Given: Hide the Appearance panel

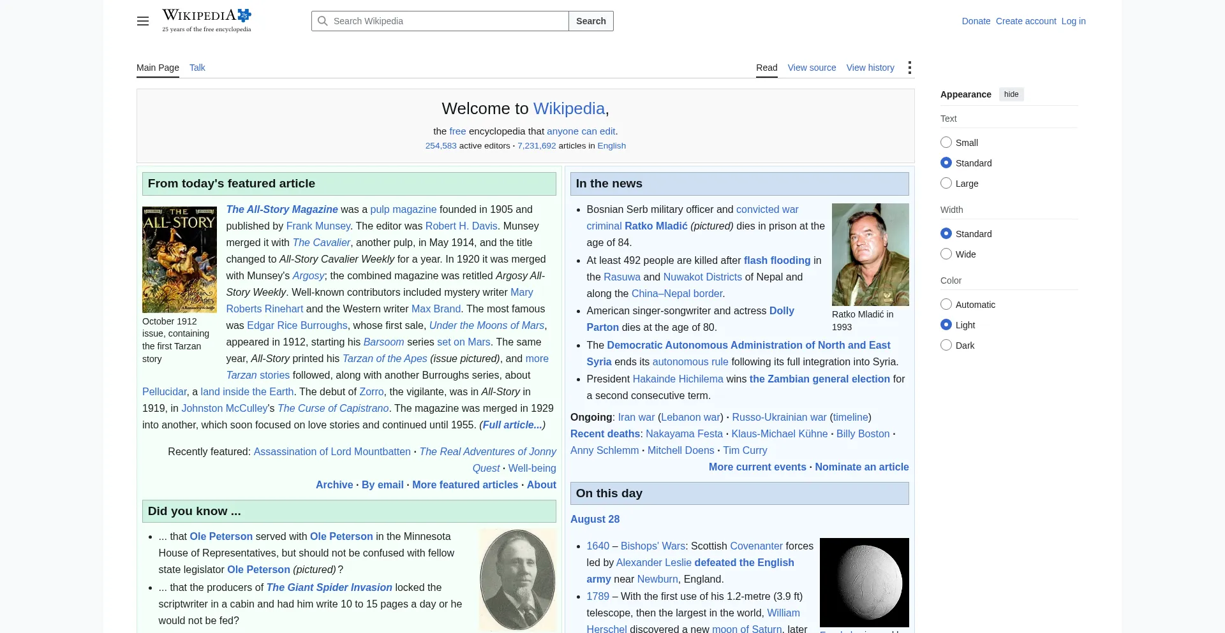Looking at the screenshot, I should (1011, 94).
